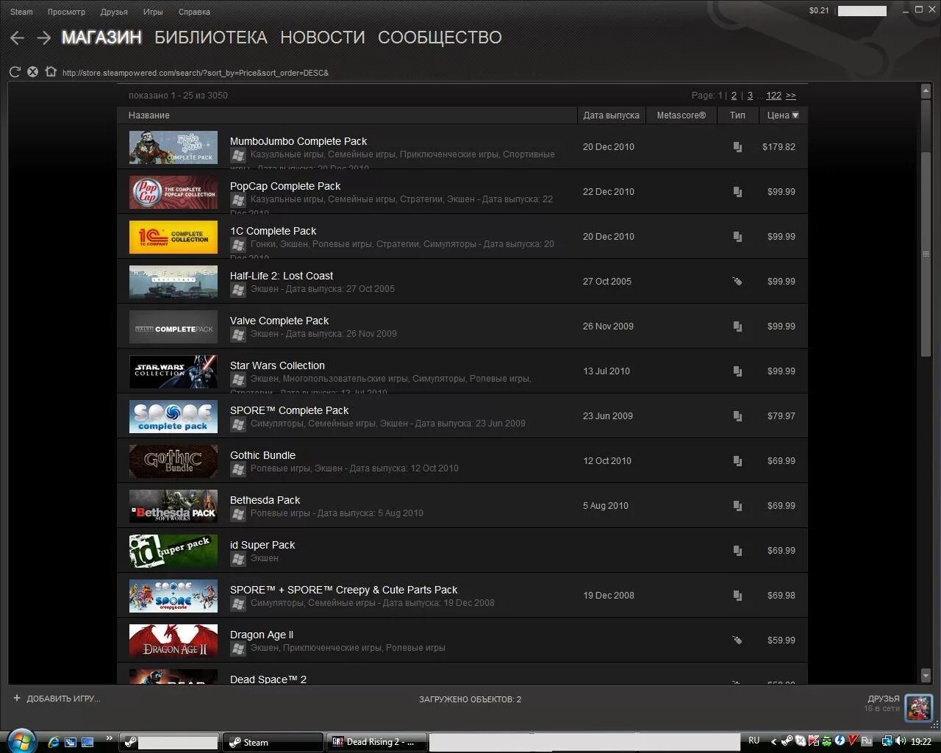Go to results page 2
The width and height of the screenshot is (941, 753).
(x=734, y=96)
